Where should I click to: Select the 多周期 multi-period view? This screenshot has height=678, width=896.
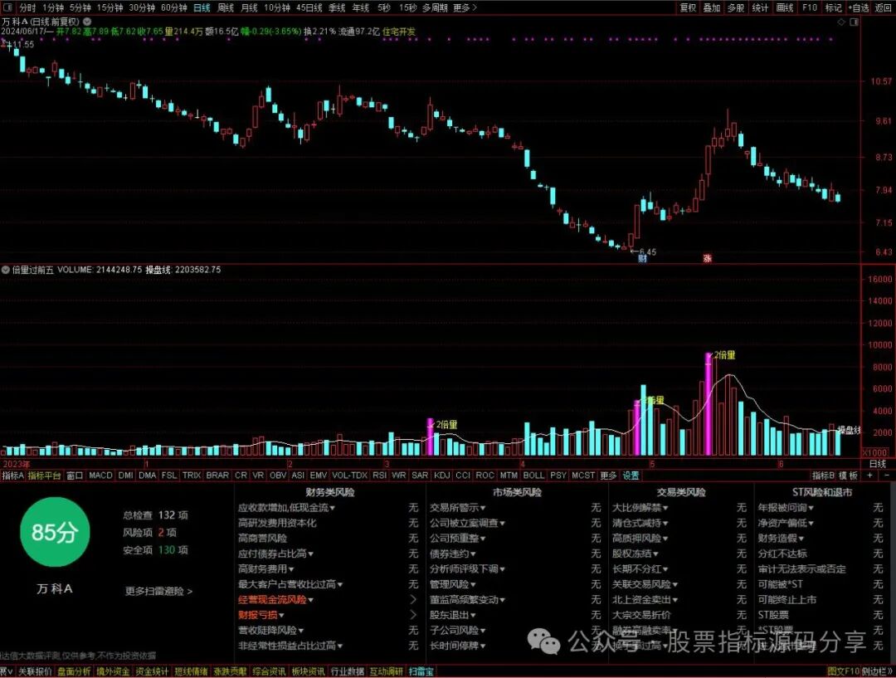[436, 7]
